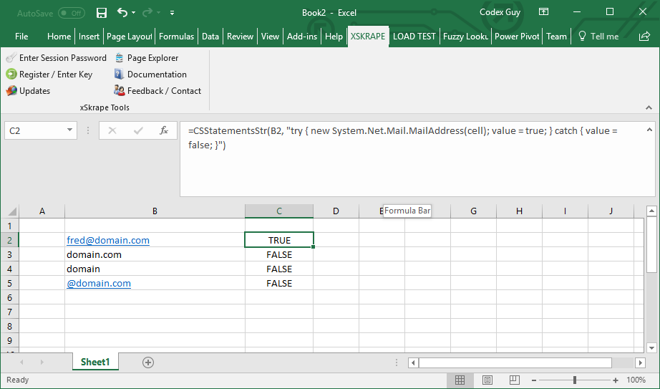Open the Page Layout tab

(130, 37)
